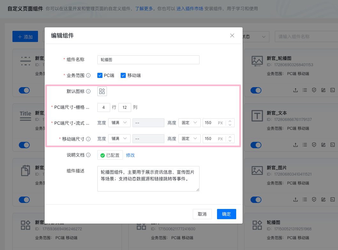Click edit icon on 新官_文本 card
This screenshot has height=250, width=338.
coord(323,145)
